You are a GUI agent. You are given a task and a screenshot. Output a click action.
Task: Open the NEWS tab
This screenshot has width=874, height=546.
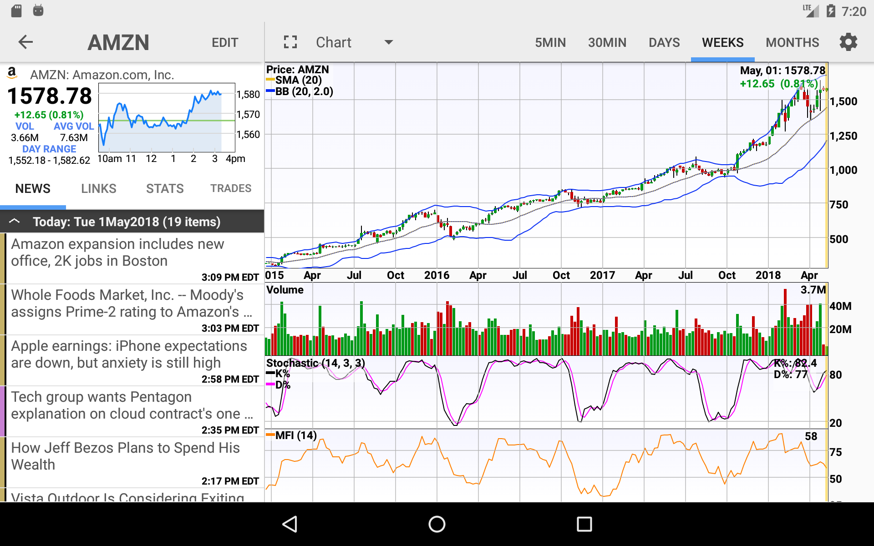(33, 189)
